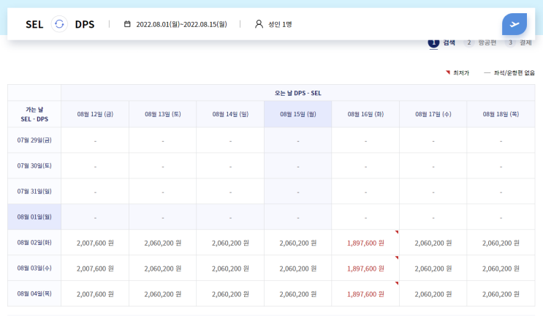This screenshot has width=543, height=316.
Task: Select 2,060,200 원 fare 08월 04일 to 08월 17일
Action: [433, 294]
